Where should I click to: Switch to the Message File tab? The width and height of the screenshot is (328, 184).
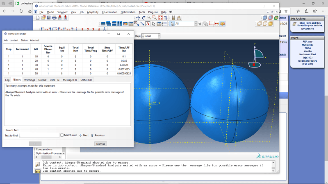pyautogui.click(x=70, y=80)
